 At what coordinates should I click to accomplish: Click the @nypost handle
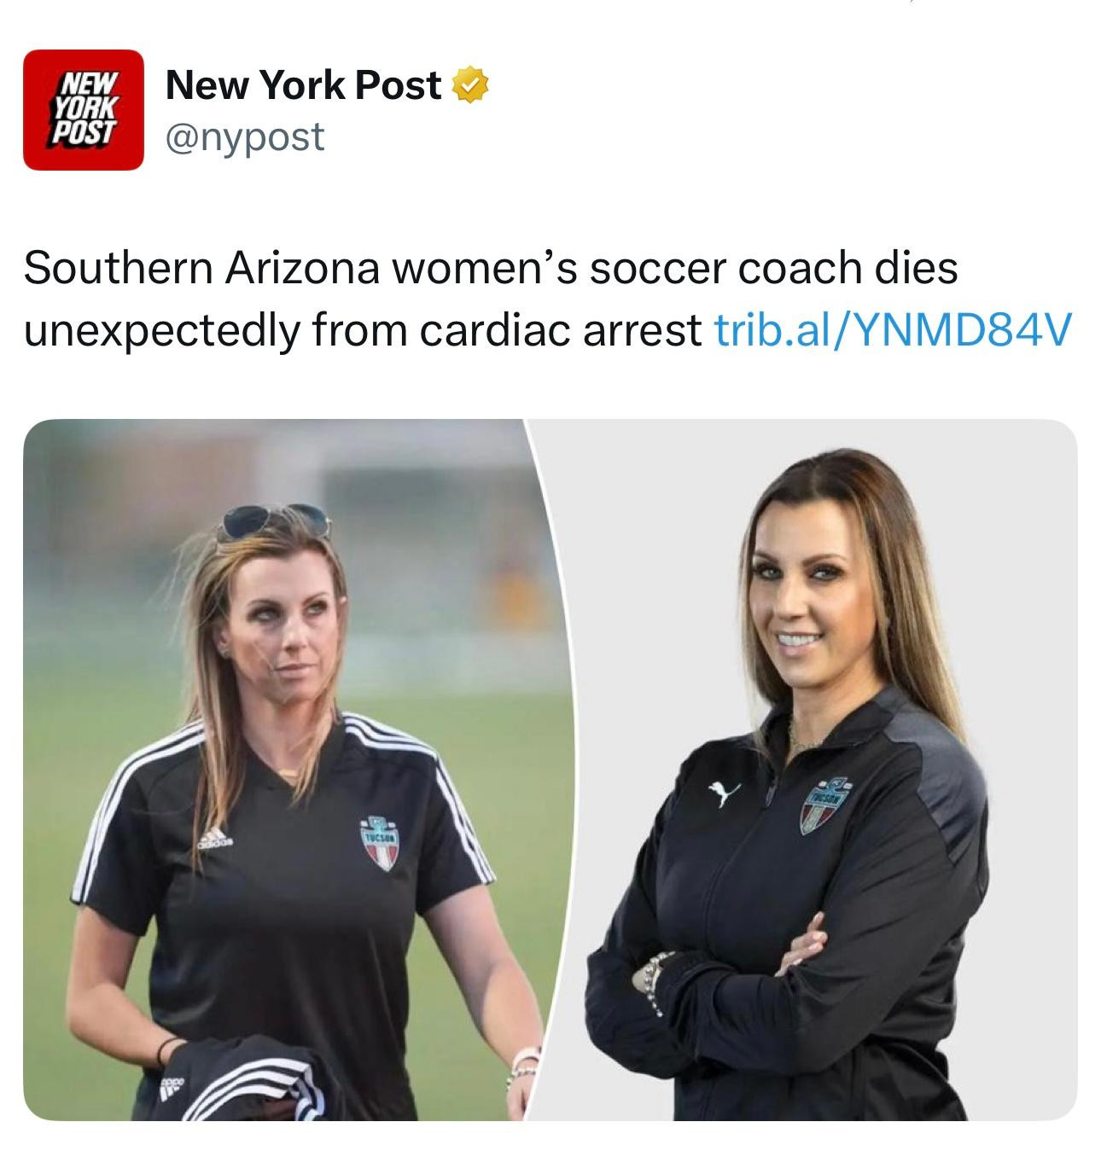click(x=246, y=136)
